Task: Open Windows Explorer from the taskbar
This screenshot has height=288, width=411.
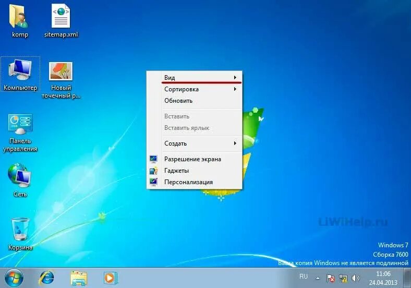Action: (x=79, y=278)
